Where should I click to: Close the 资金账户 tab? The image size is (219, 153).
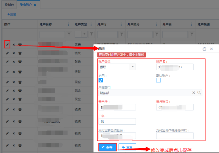35,5
